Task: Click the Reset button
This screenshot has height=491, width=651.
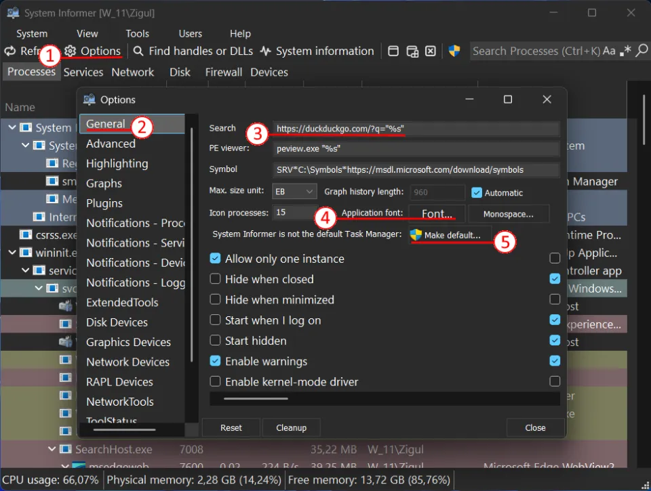Action: 231,427
